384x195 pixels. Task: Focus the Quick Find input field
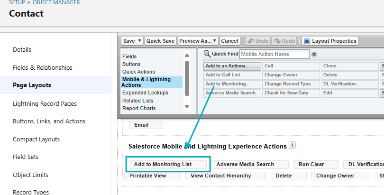[274, 54]
